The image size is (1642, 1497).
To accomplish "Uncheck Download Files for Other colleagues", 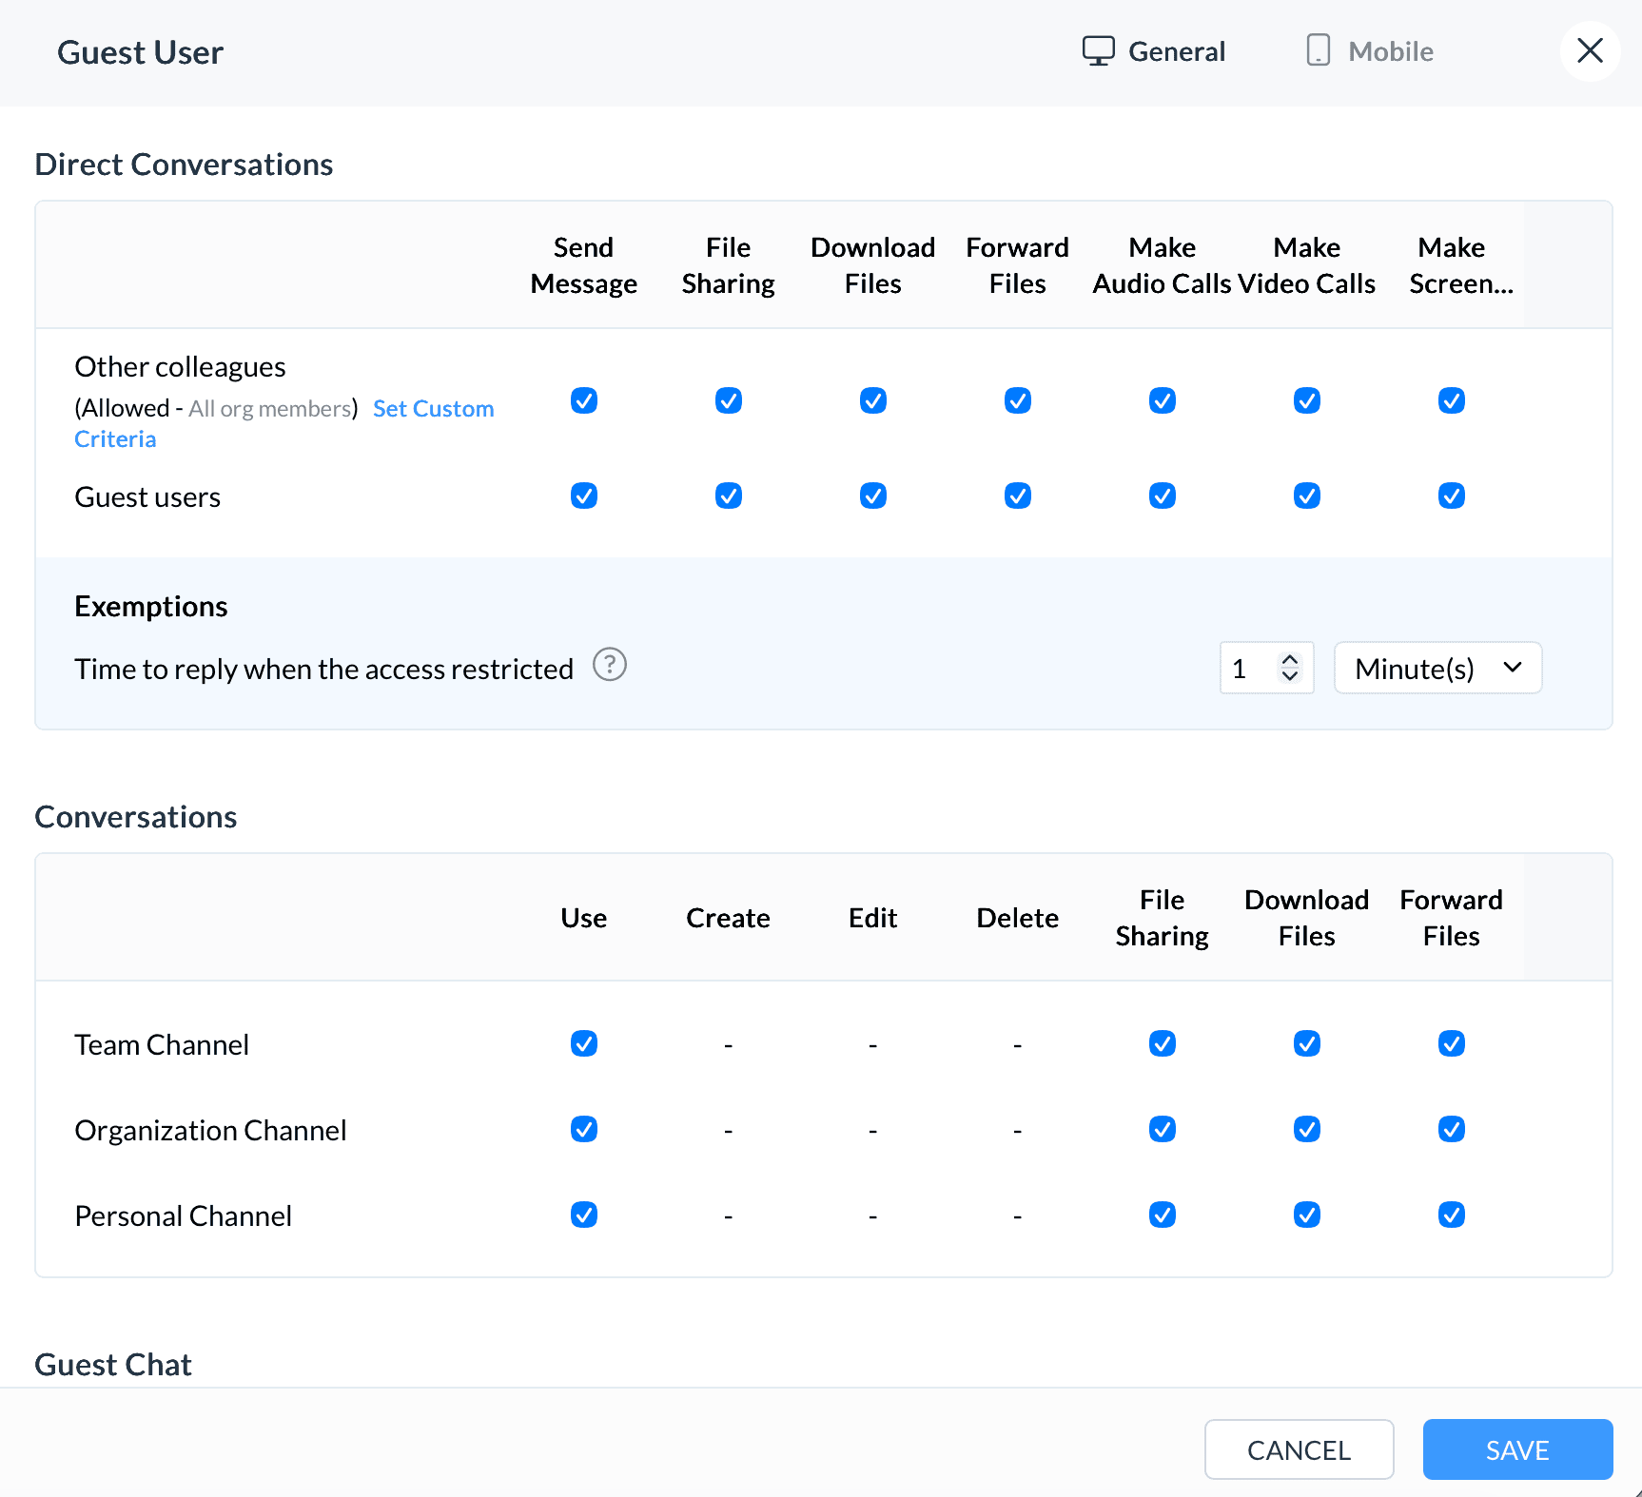I will tap(873, 400).
